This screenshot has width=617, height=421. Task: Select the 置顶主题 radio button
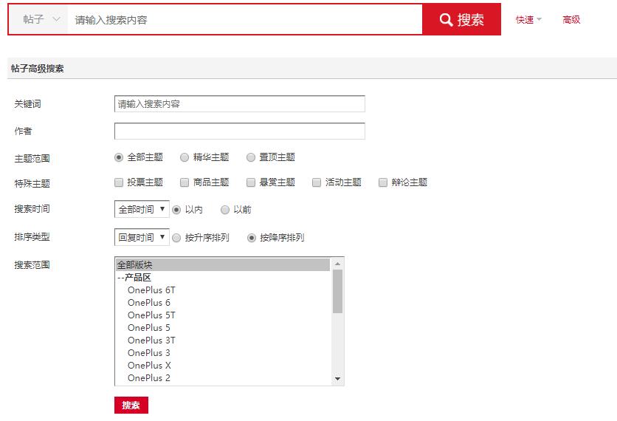pyautogui.click(x=251, y=157)
